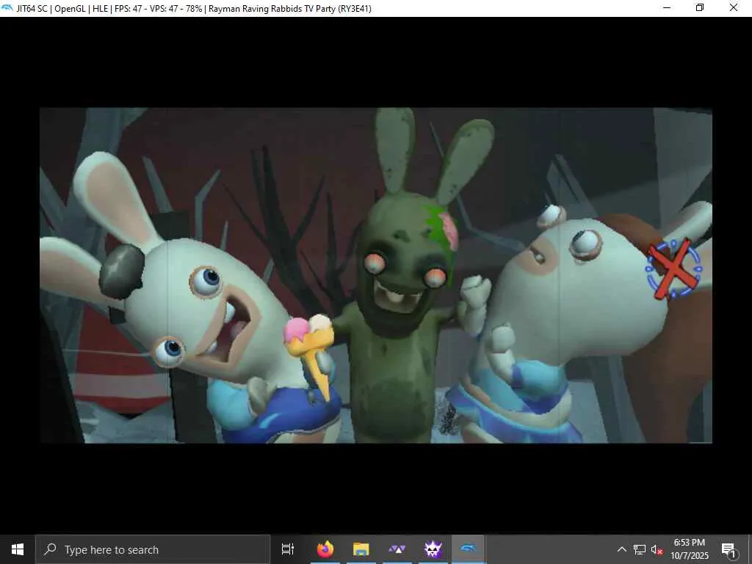This screenshot has width=752, height=564.
Task: Open the purple triangles app in taskbar
Action: coord(397,549)
